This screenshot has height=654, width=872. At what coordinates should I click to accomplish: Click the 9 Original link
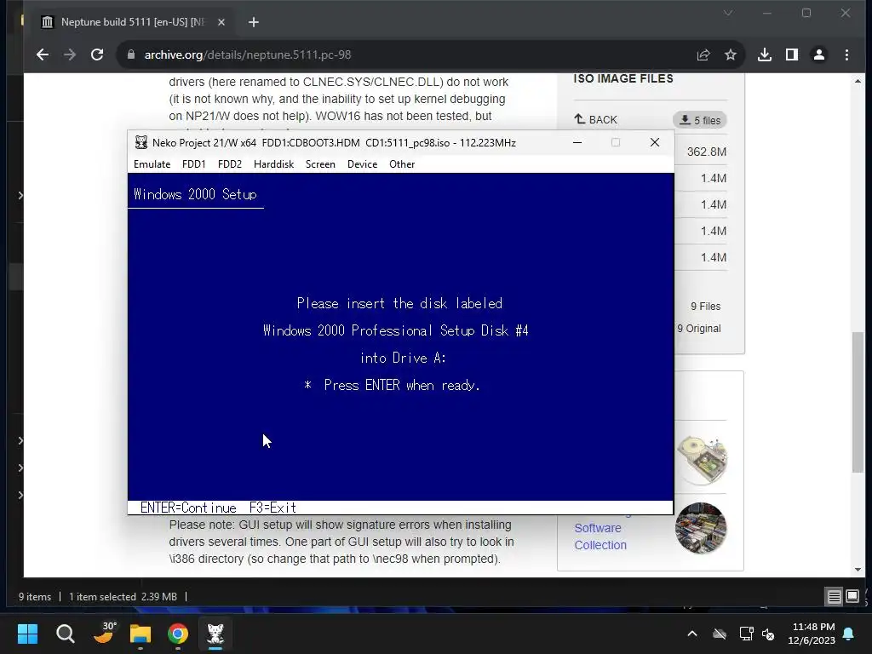(699, 329)
